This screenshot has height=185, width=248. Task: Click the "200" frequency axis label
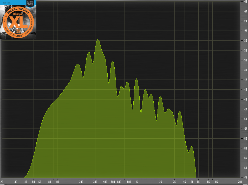point(81,182)
